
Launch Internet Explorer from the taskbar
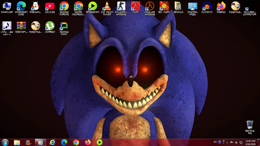pyautogui.click(x=52, y=143)
